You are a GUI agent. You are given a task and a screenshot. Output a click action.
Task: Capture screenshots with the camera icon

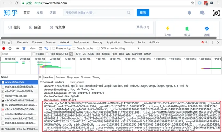(18, 48)
